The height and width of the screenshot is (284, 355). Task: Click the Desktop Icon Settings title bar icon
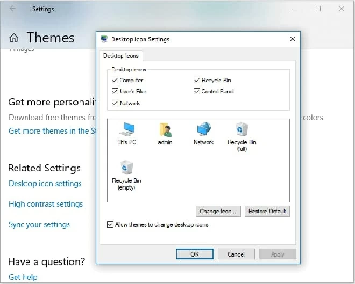pos(104,39)
